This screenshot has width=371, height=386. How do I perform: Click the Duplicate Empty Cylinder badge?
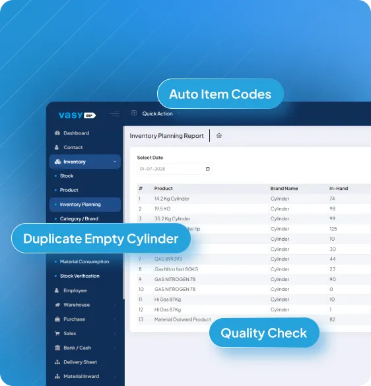[x=101, y=238]
